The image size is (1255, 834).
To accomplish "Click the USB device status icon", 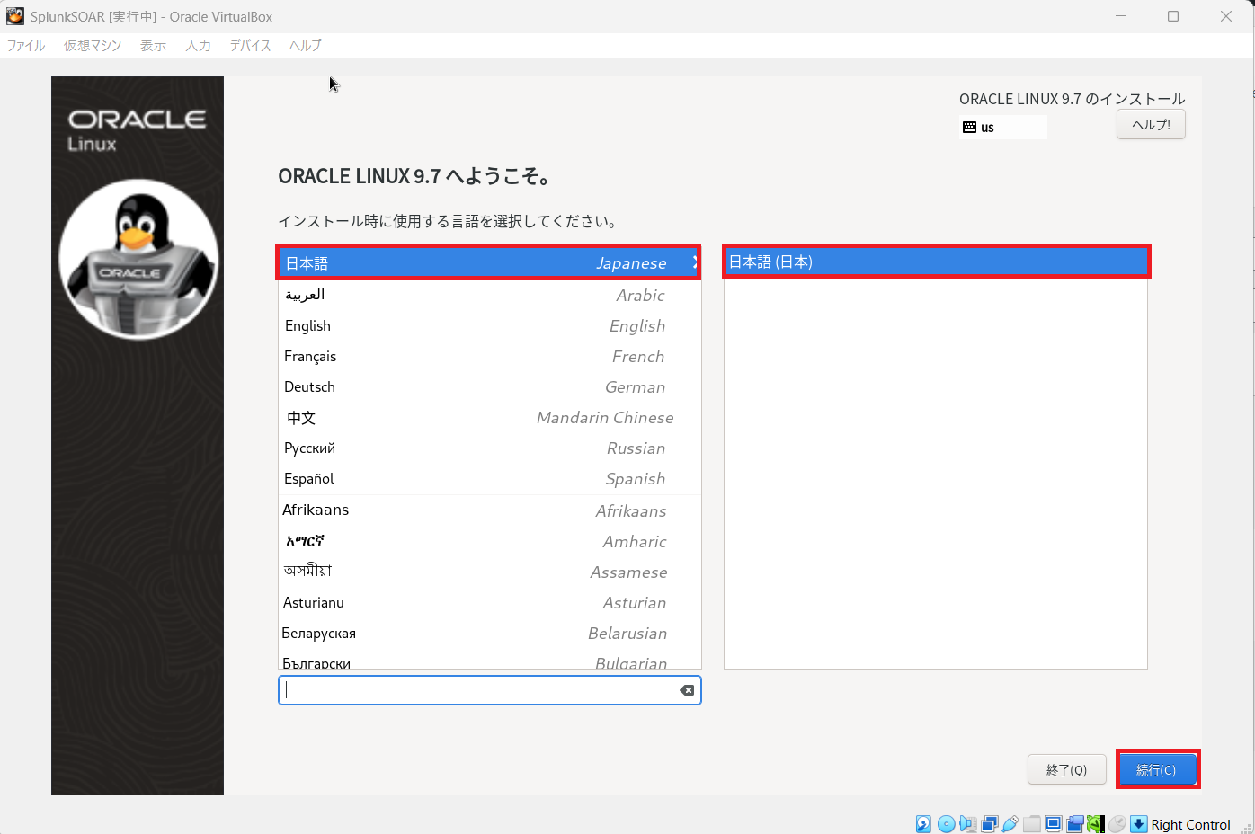I will pyautogui.click(x=1010, y=824).
